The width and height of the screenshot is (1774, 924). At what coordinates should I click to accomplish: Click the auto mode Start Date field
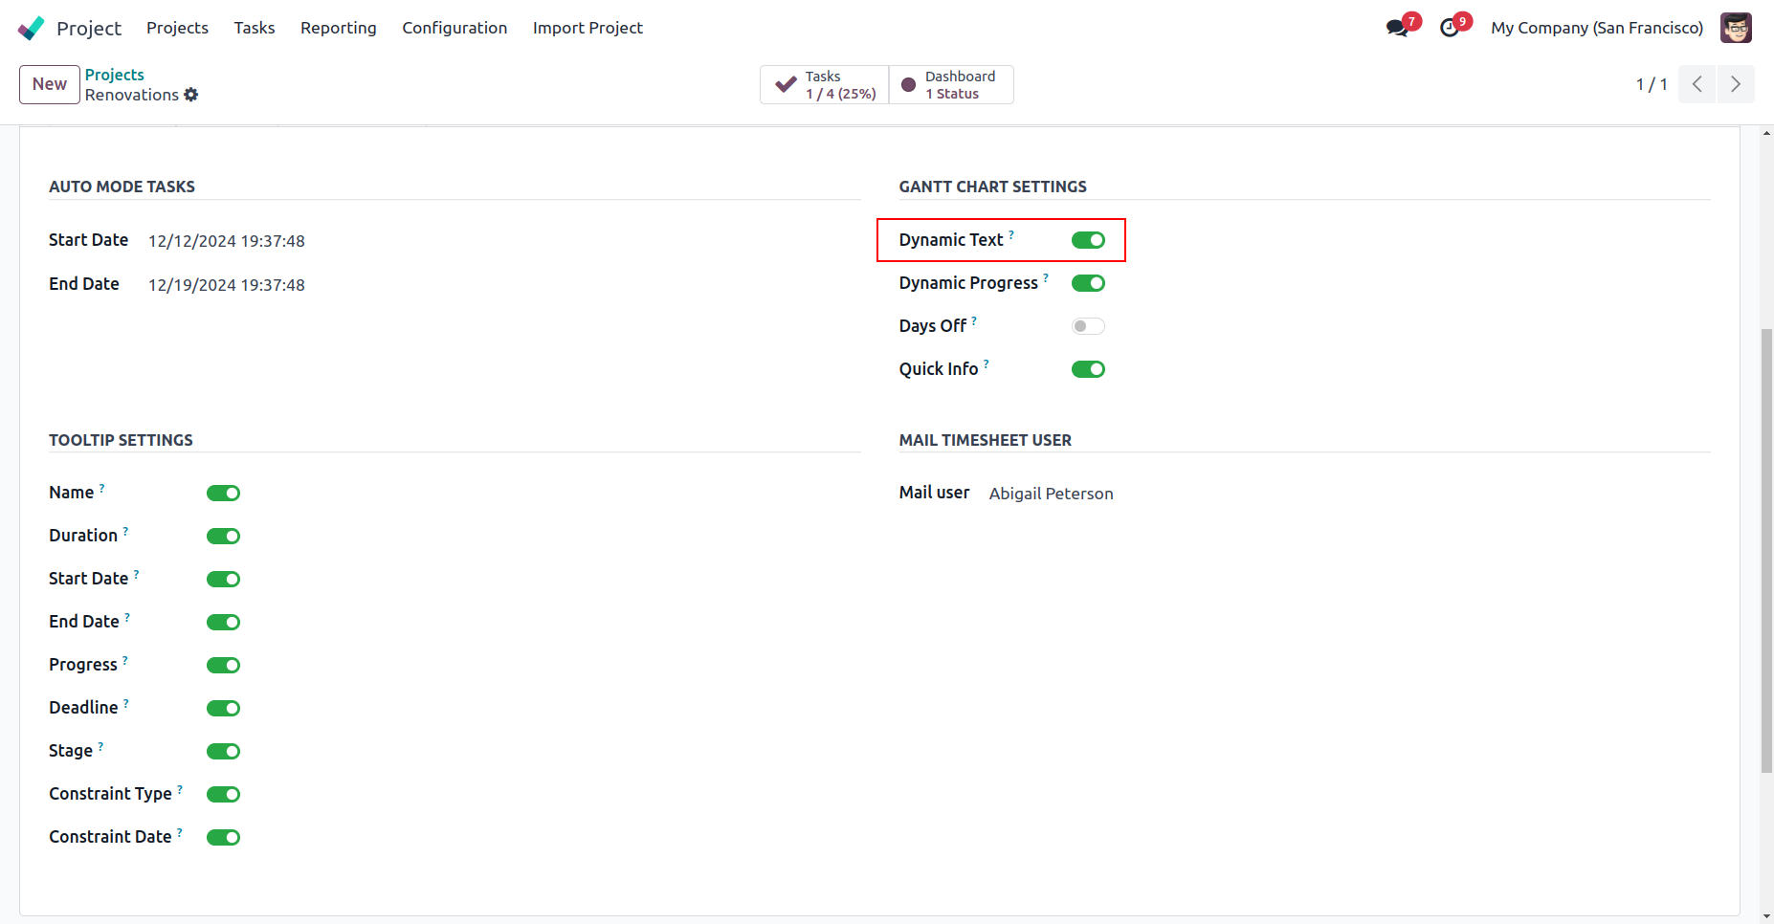tap(227, 241)
